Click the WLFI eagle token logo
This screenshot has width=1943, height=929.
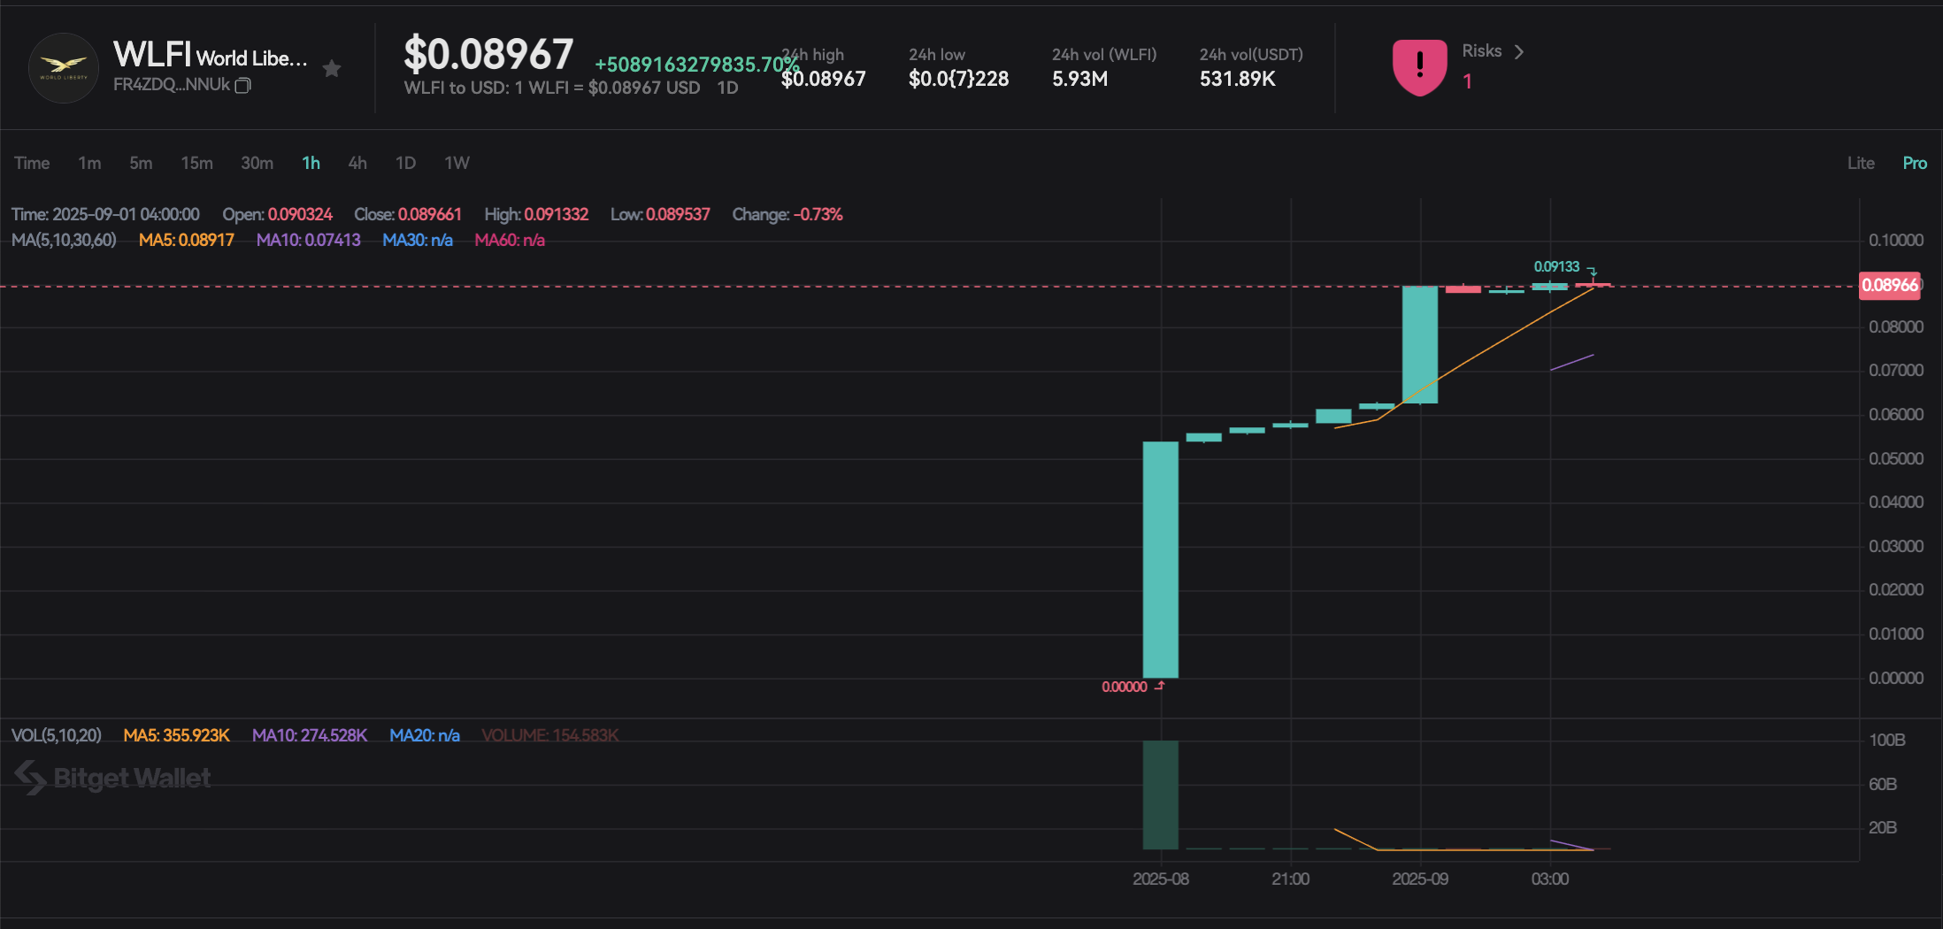(x=64, y=68)
